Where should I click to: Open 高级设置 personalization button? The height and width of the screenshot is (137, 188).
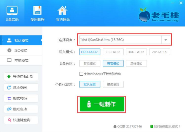click(113, 84)
